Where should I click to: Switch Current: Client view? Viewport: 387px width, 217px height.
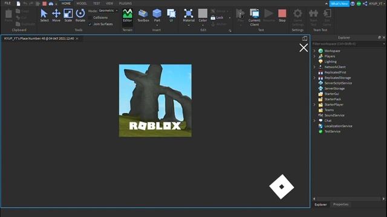coord(254,17)
